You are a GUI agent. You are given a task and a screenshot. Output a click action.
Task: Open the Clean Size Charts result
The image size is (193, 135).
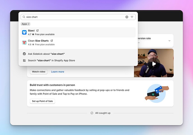click(78, 42)
